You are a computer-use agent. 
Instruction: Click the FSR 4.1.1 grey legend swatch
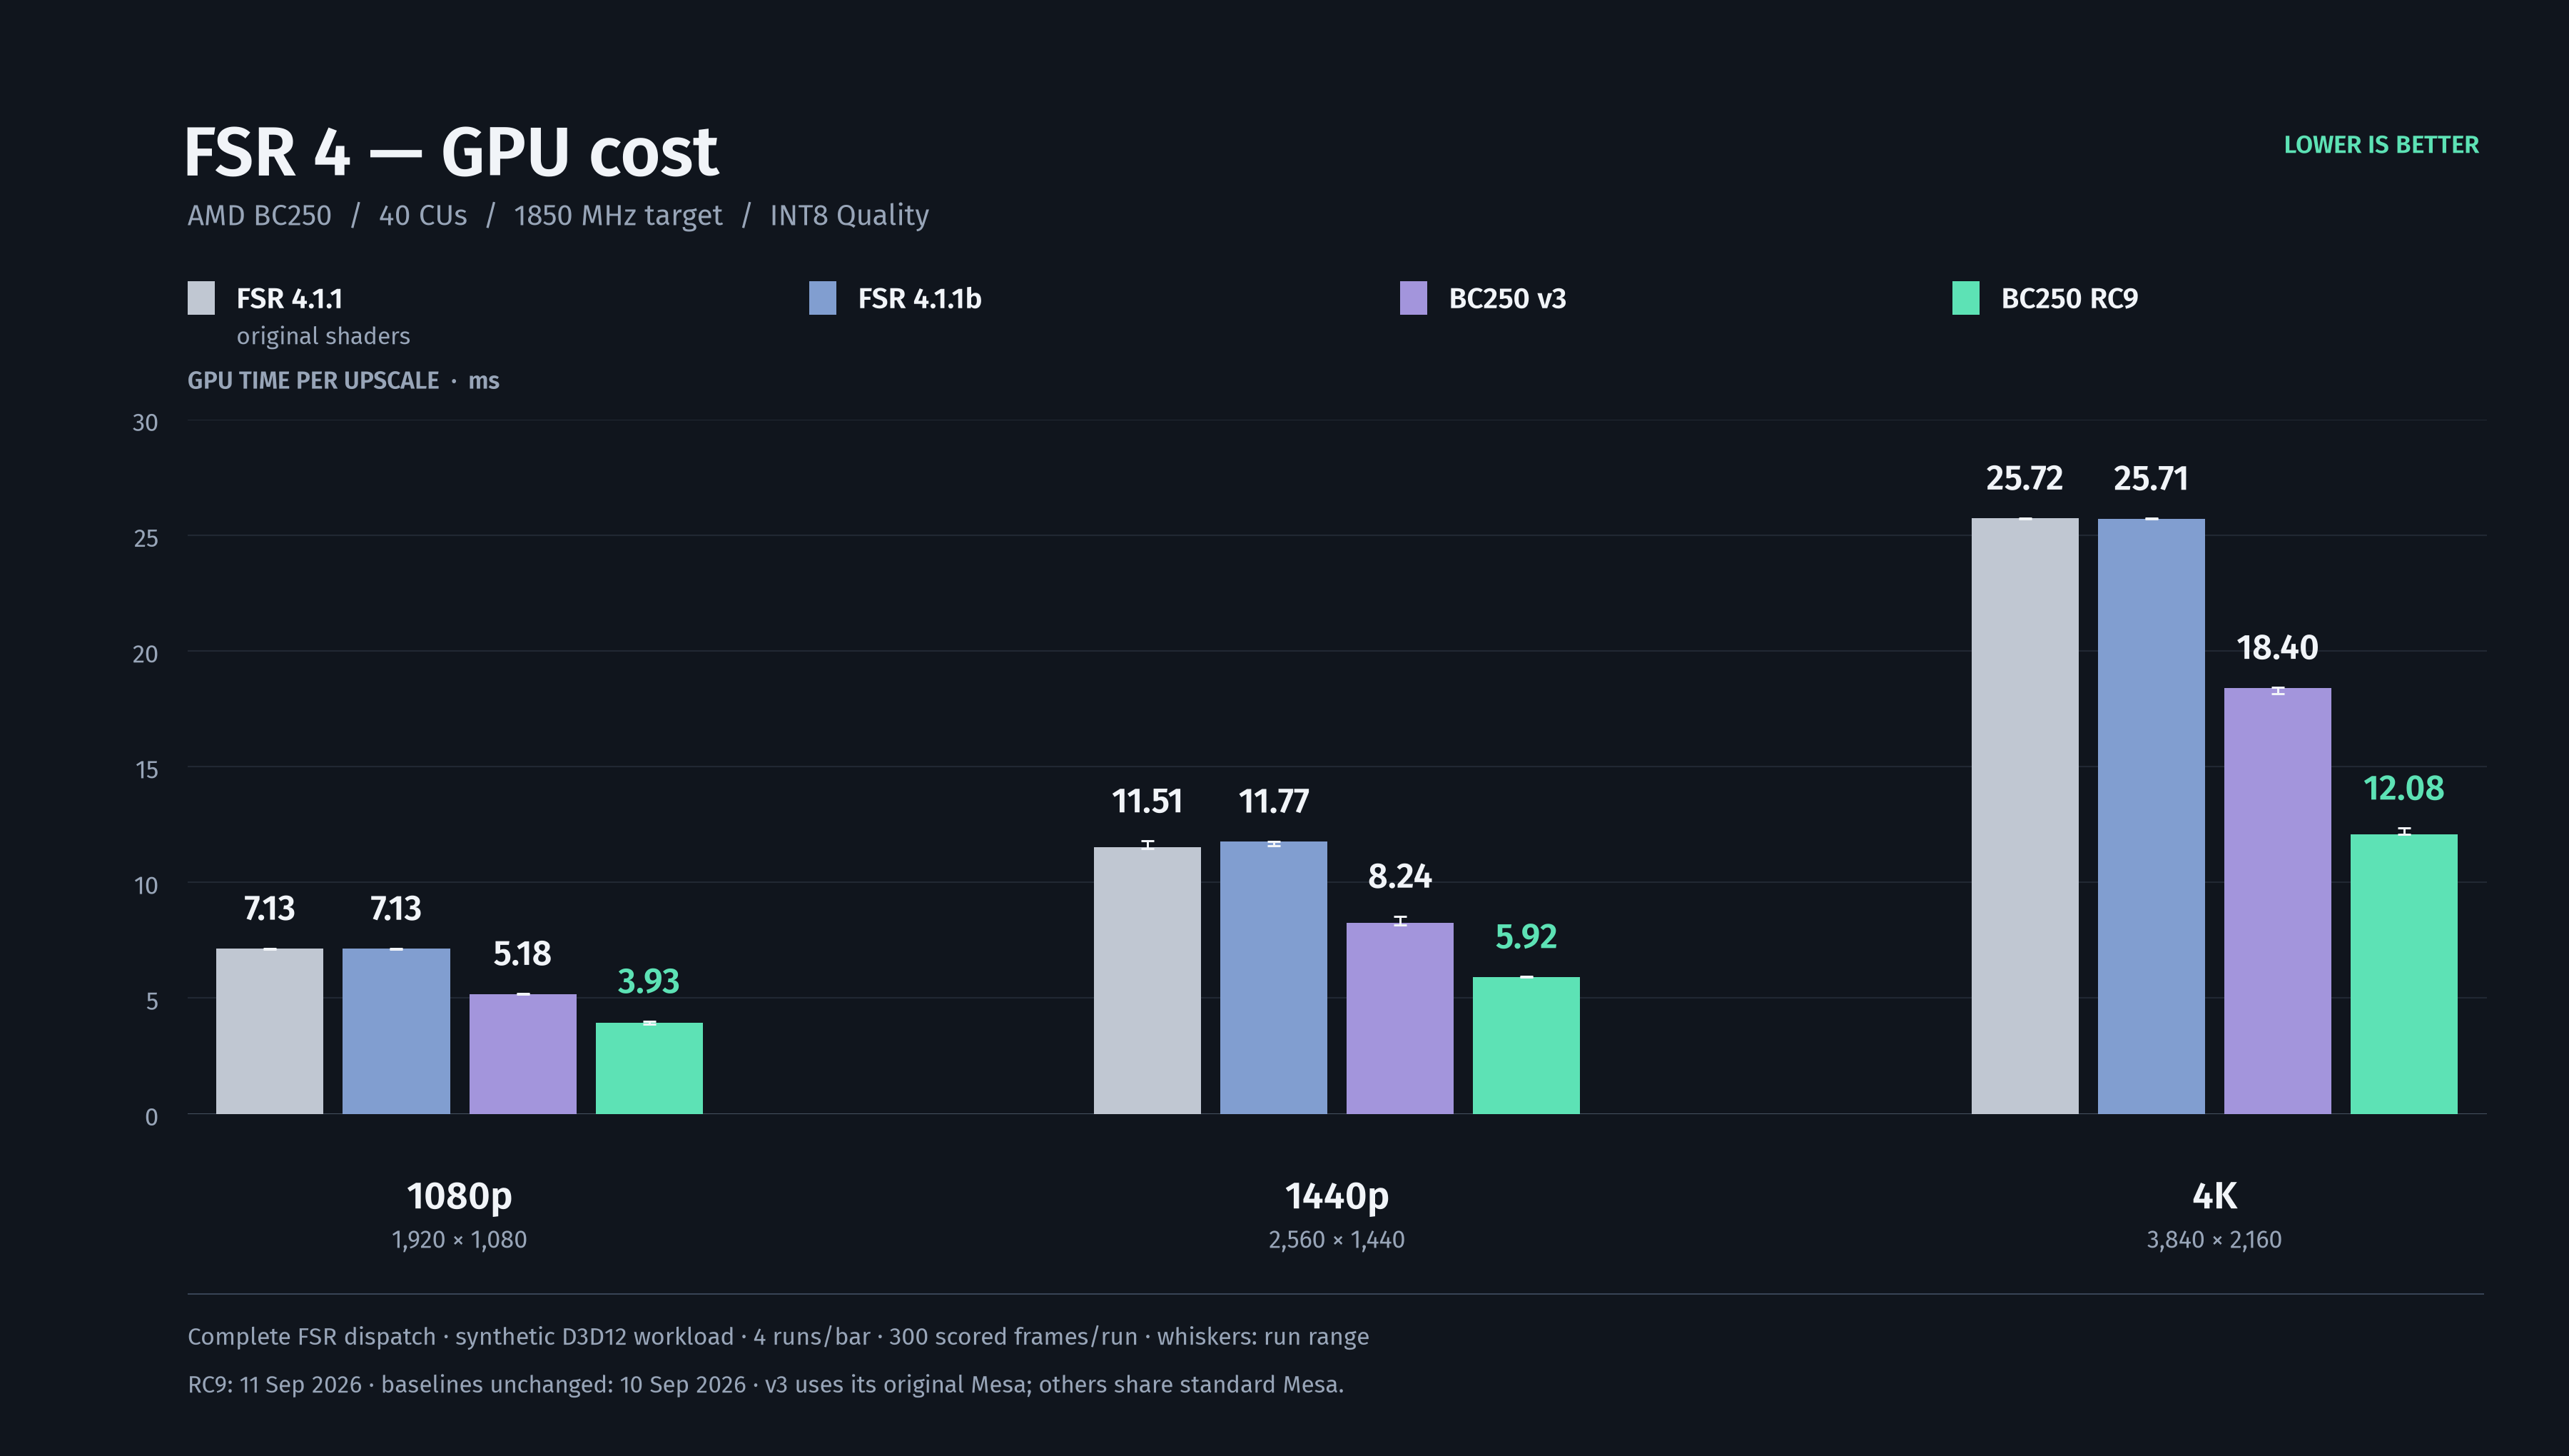201,298
